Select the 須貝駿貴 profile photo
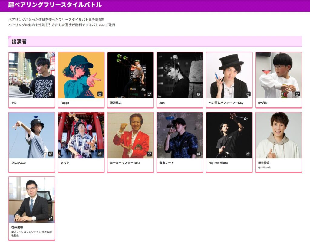 click(279, 135)
